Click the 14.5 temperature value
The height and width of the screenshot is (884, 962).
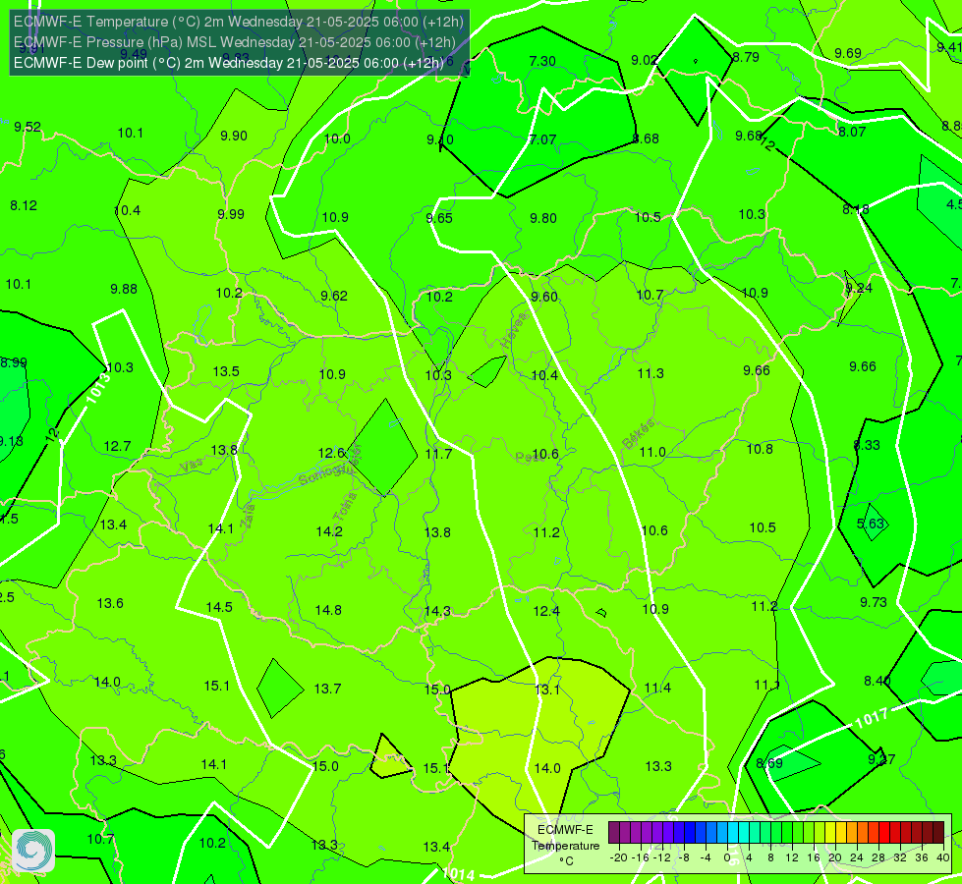click(x=219, y=607)
